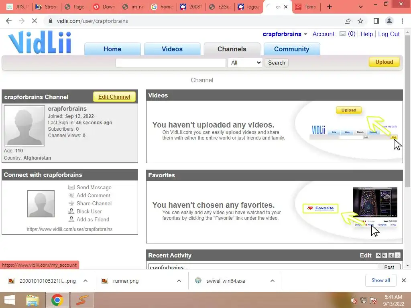The image size is (411, 308).
Task: Move Recent Activity module left
Action: pyautogui.click(x=391, y=255)
